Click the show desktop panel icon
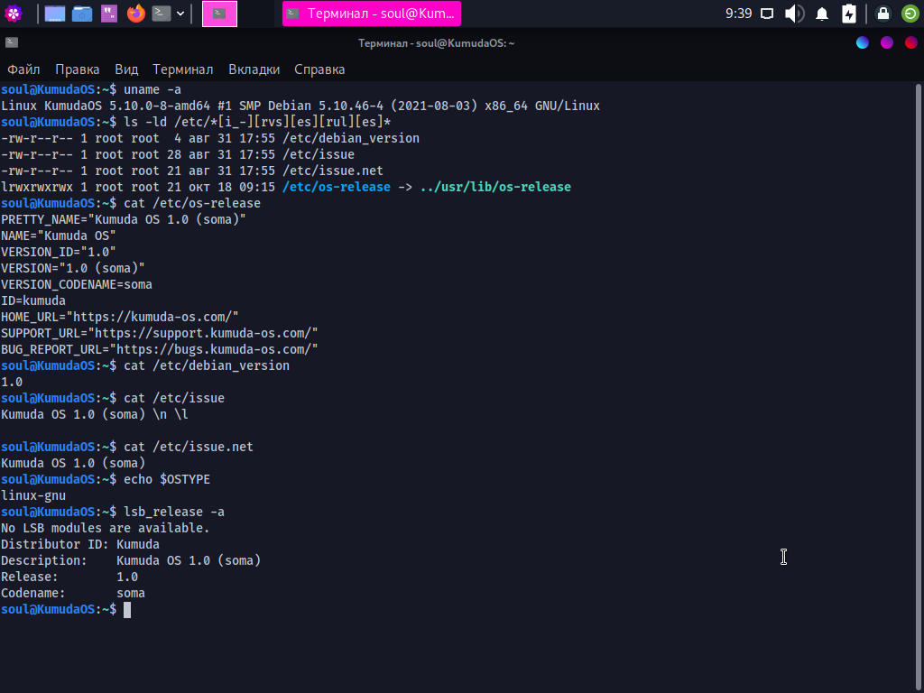Image resolution: width=924 pixels, height=693 pixels. 55,13
